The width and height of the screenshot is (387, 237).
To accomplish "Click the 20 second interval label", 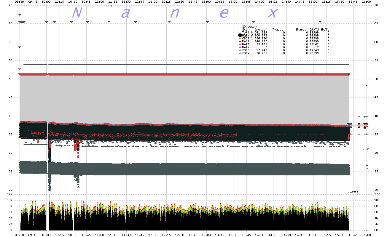I will [x=250, y=27].
